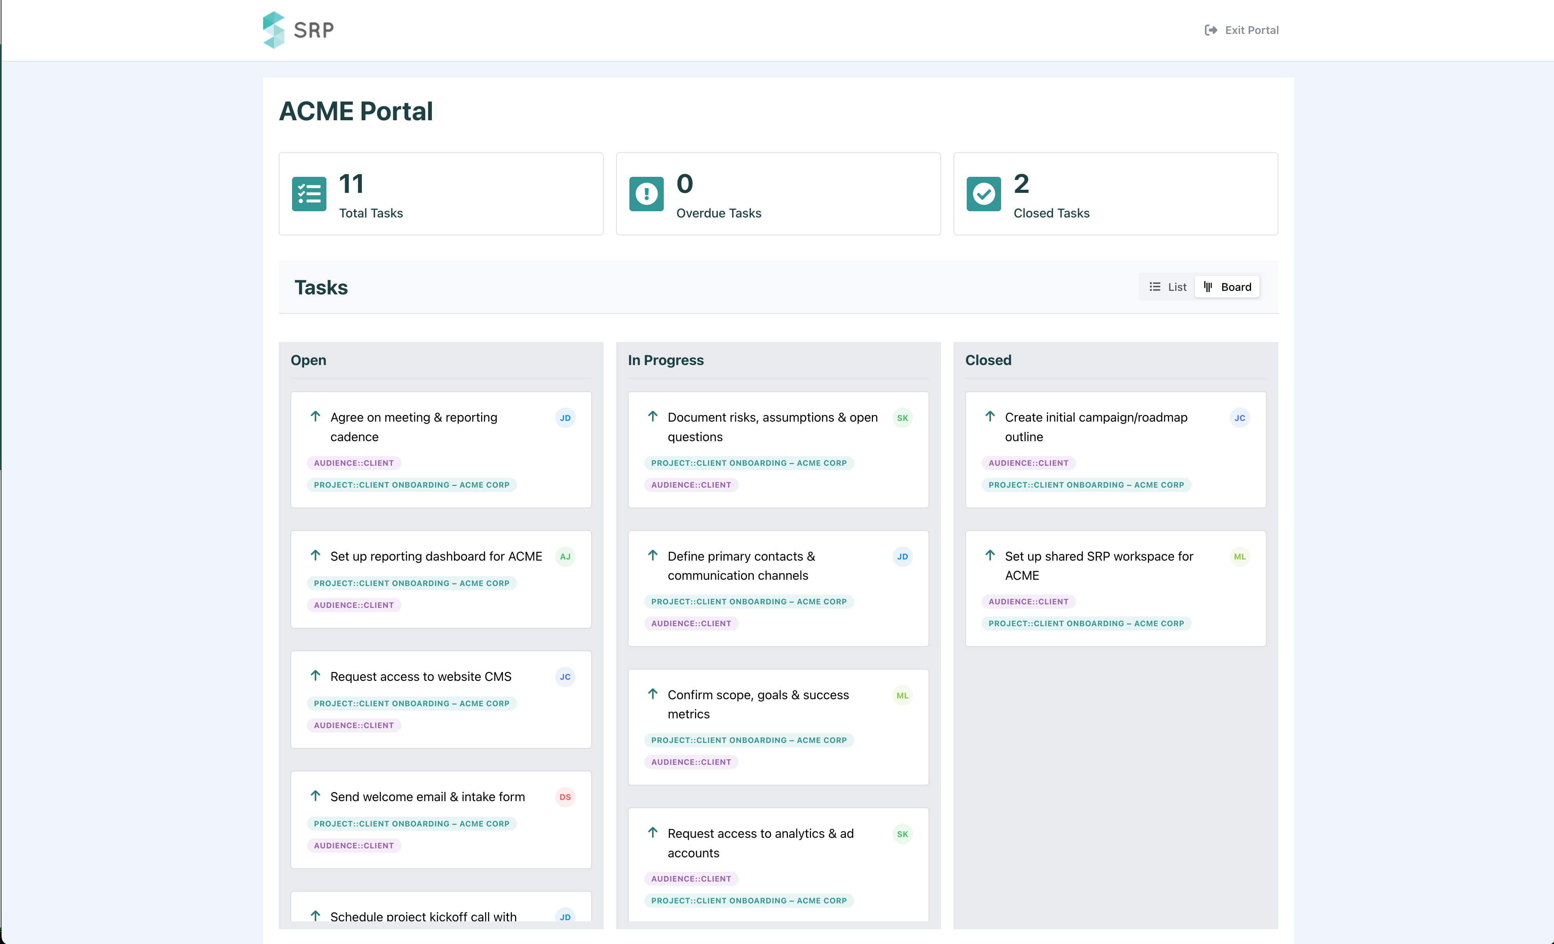Open Schedule project kickoff call task
The height and width of the screenshot is (944, 1554).
[x=422, y=916]
